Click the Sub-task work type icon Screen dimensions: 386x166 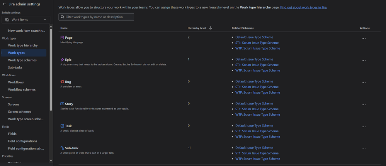click(62, 148)
